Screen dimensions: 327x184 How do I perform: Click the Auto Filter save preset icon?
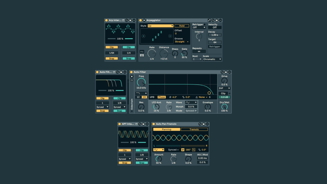226,72
